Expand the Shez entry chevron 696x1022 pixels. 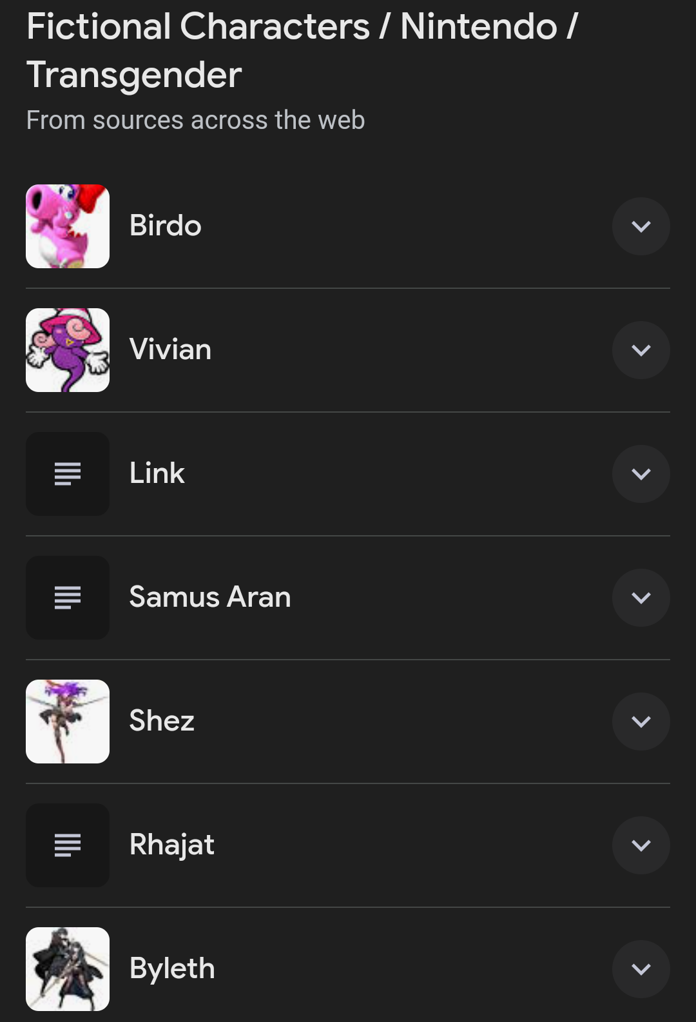point(641,722)
